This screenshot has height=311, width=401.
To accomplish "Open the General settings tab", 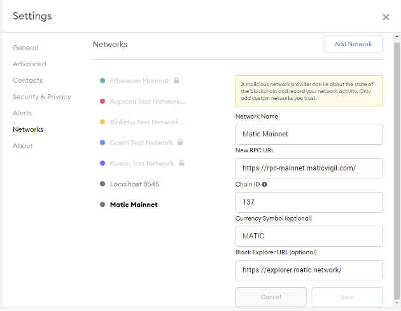I will pos(25,48).
